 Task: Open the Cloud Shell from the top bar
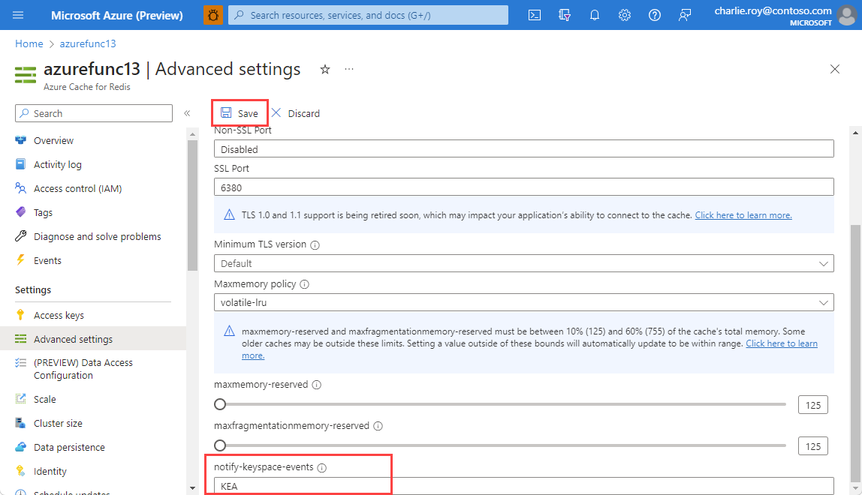point(534,15)
